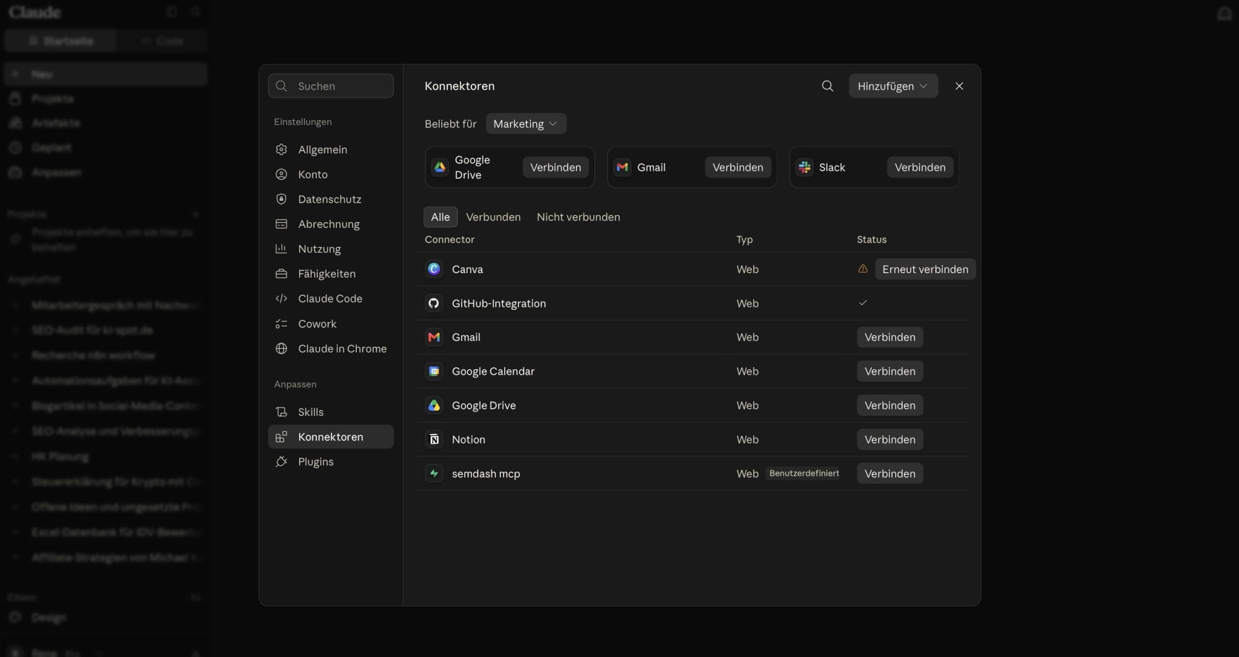Select the Konnektoren sidebar icon
The width and height of the screenshot is (1239, 657).
click(x=281, y=437)
